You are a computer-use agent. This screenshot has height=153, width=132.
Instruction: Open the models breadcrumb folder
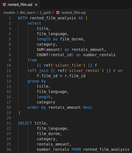click(x=9, y=12)
